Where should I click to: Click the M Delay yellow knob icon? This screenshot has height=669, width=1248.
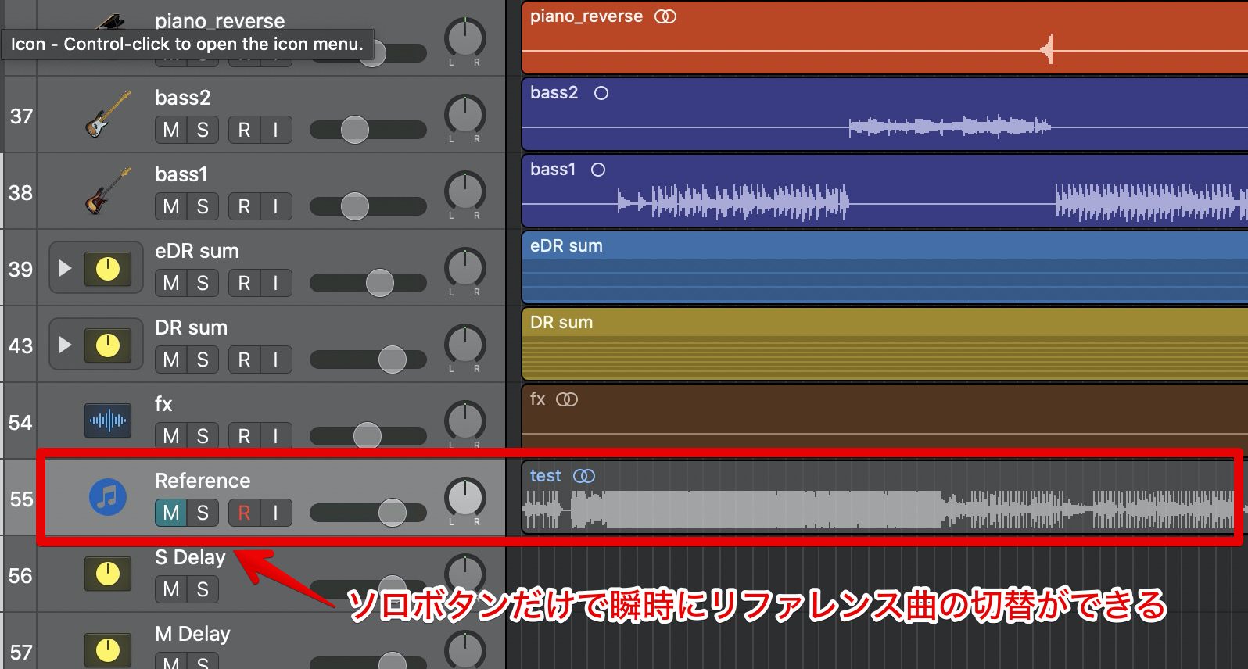107,649
